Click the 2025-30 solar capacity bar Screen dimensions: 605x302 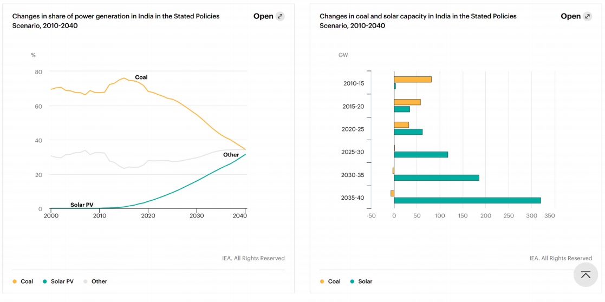click(x=421, y=154)
